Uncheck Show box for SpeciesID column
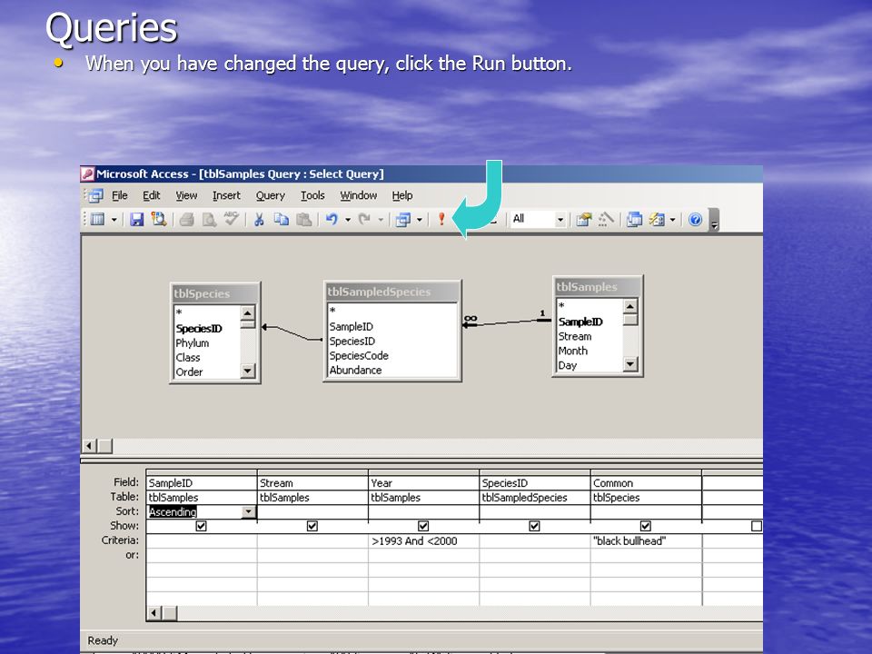This screenshot has height=654, width=872. [x=534, y=526]
